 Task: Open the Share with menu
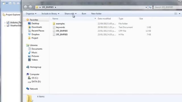71,14
